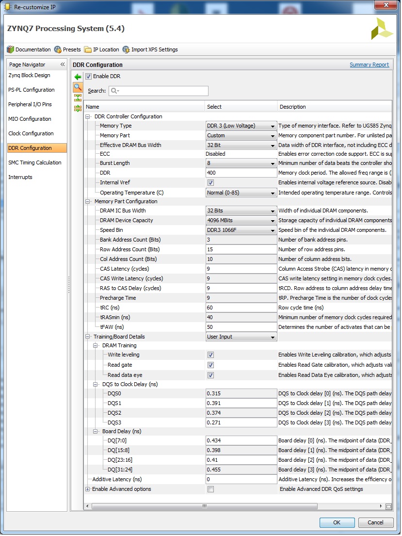Toggle the magnifier search icon in side toolbar

tap(78, 87)
